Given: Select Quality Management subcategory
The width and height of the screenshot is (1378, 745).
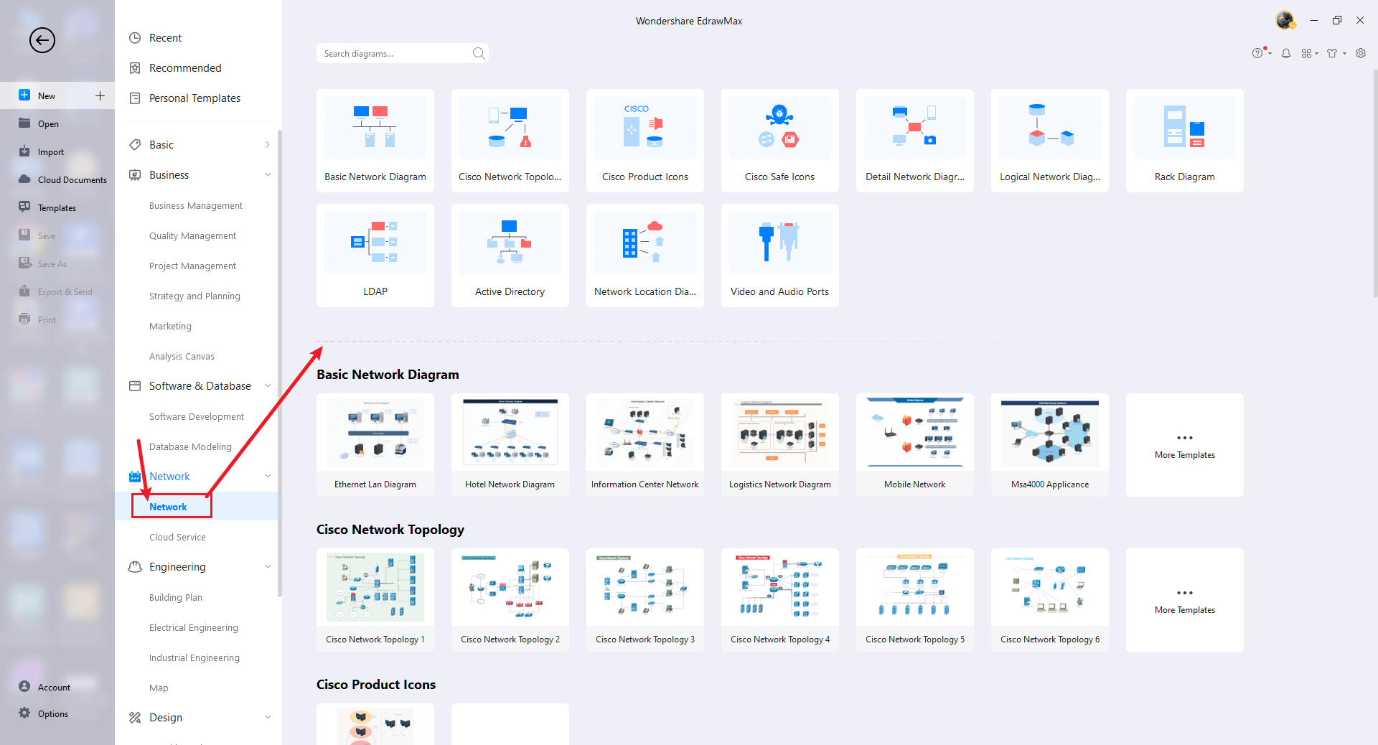Looking at the screenshot, I should pos(192,235).
